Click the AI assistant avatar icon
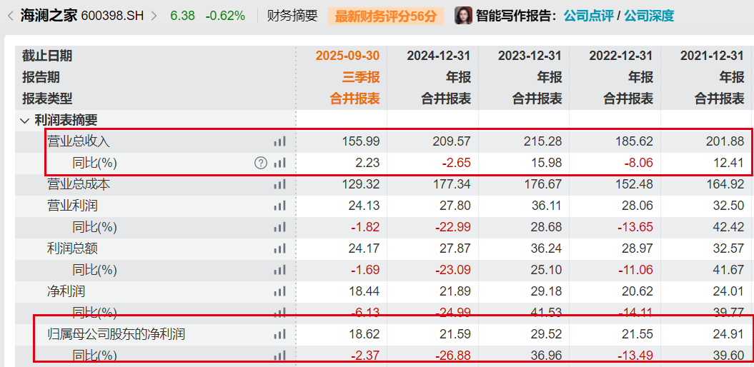The width and height of the screenshot is (754, 367). coord(463,16)
